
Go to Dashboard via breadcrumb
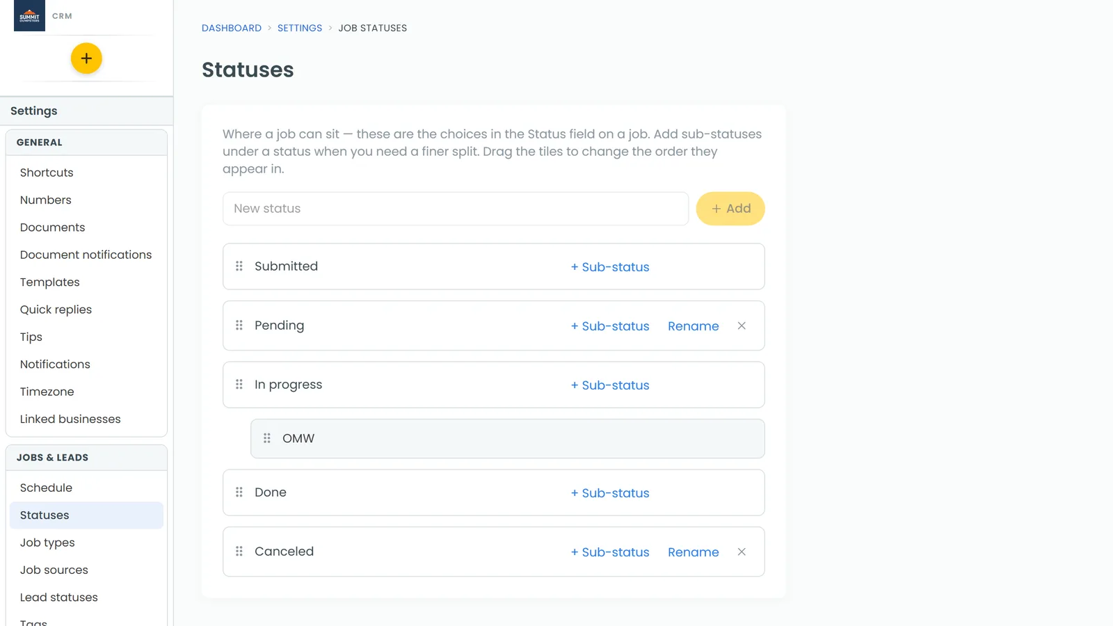pos(232,28)
